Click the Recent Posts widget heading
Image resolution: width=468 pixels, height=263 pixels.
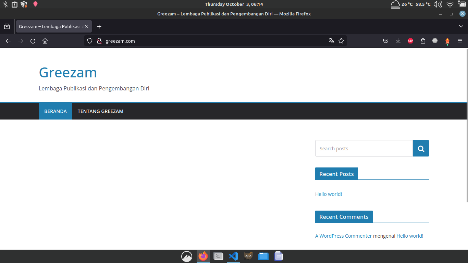pos(336,174)
